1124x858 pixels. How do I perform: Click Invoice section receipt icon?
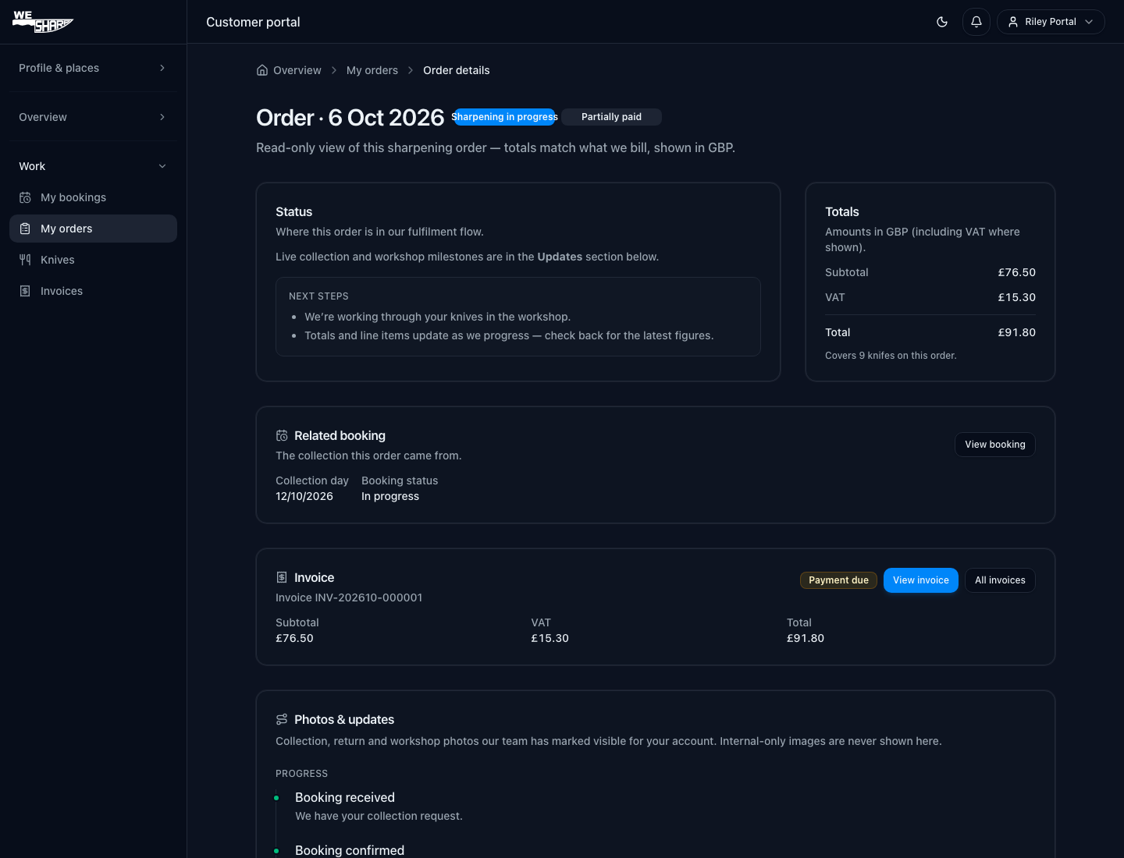tap(282, 578)
